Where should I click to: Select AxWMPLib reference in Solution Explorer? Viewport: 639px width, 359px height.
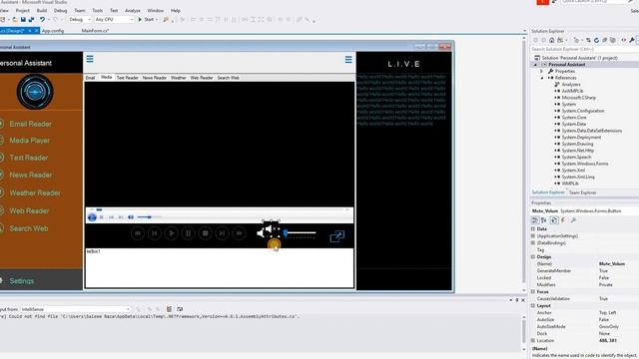tap(572, 91)
